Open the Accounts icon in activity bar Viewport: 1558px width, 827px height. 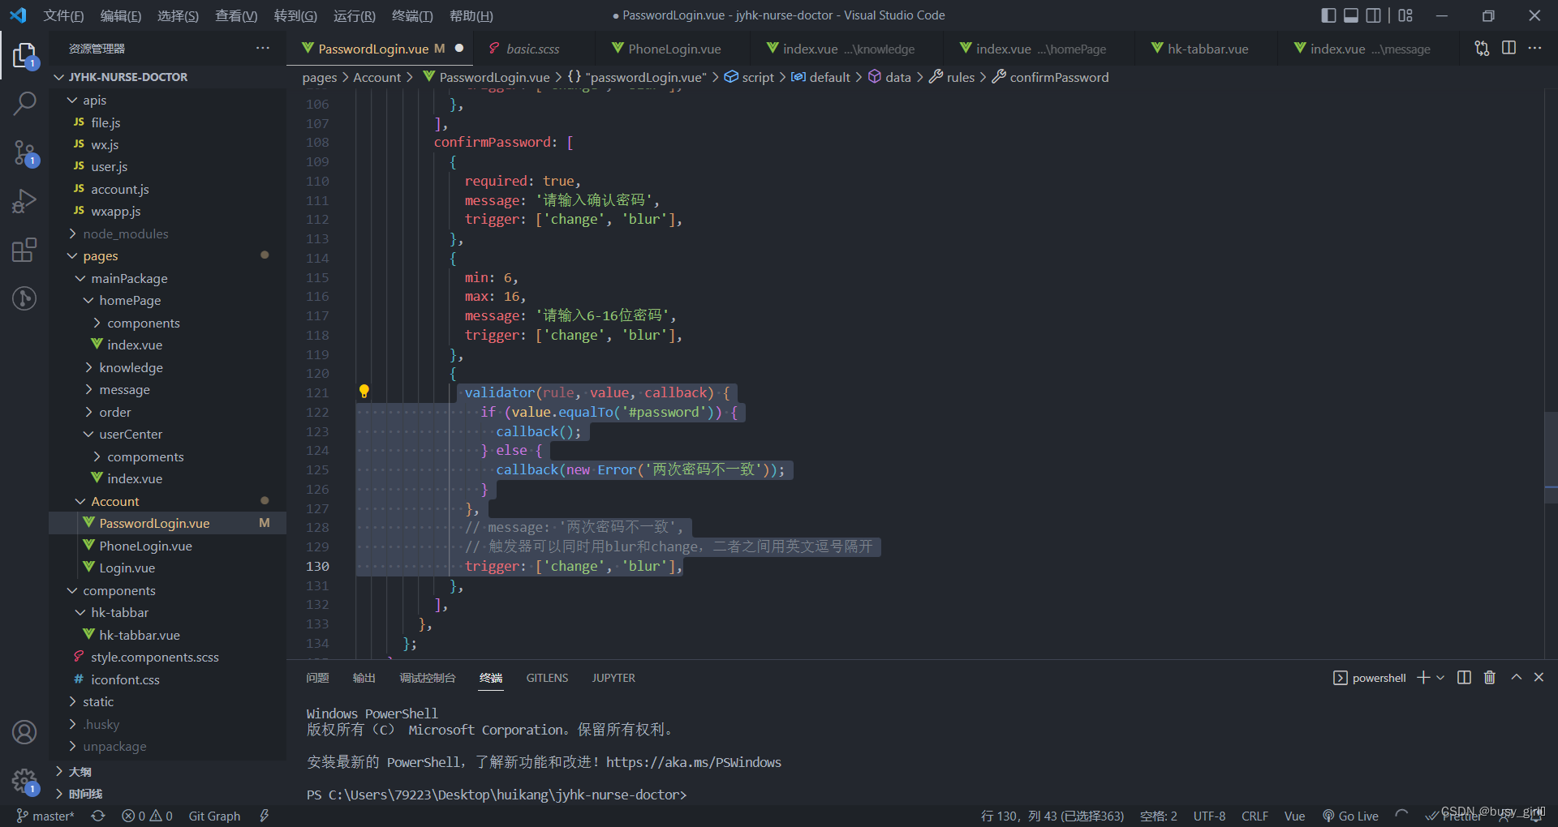(x=24, y=732)
